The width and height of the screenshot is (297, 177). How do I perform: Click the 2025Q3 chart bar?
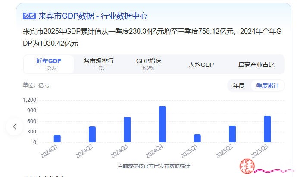point(267,129)
